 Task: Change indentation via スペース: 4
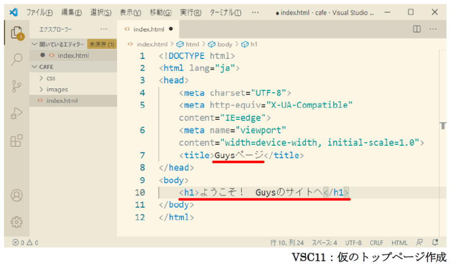(324, 243)
